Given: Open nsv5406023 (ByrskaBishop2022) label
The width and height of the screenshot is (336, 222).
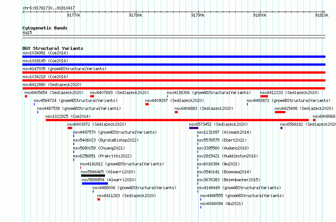Looking at the screenshot, I should (106, 140).
